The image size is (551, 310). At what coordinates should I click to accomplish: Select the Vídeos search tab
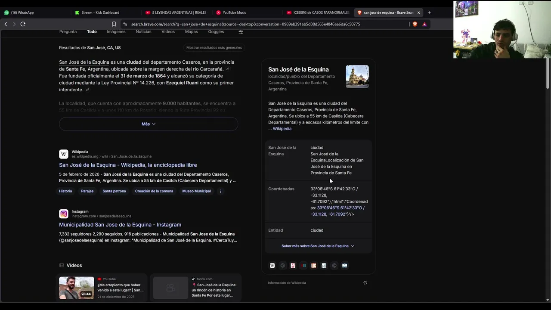coord(168,31)
